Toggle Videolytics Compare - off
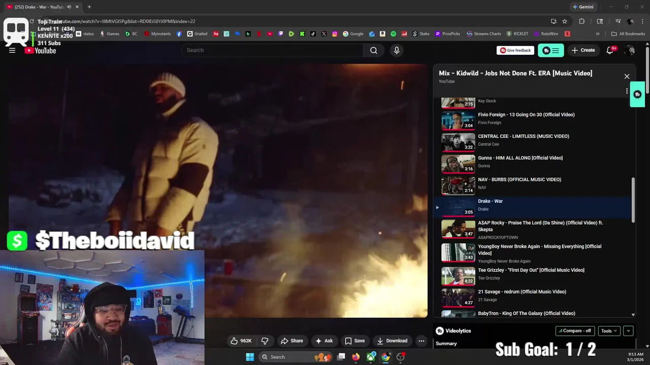This screenshot has width=650, height=365. (575, 331)
